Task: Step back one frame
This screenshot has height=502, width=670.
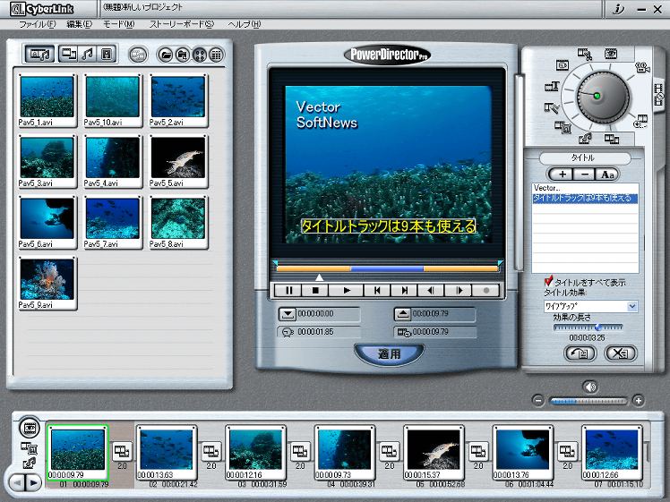Action: 431,290
